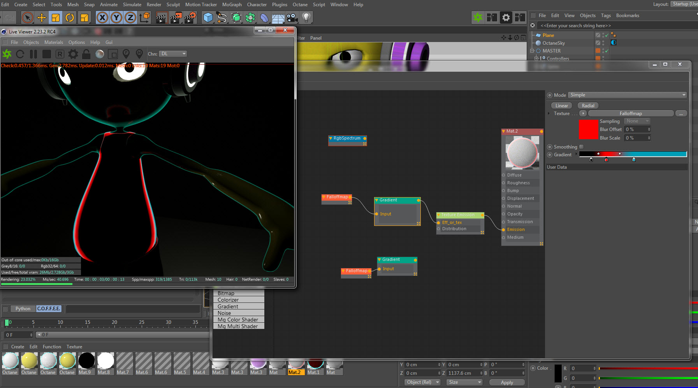Screen dimensions: 698x388
Task: Enable the Smoothing checkbox
Action: click(581, 147)
